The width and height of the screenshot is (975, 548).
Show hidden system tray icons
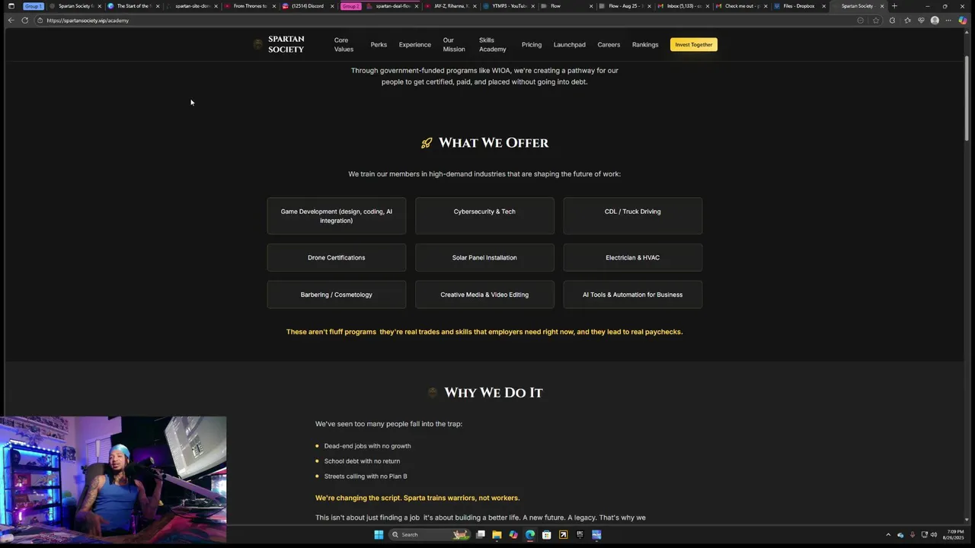(x=887, y=535)
